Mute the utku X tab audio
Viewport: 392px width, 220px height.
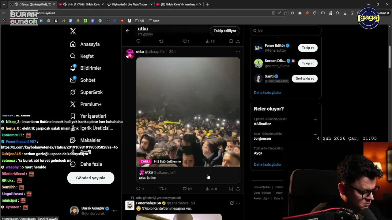point(16,4)
